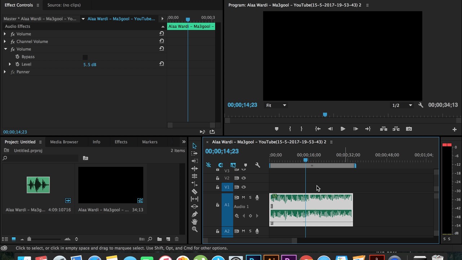Choose the Track Select Backward tool
This screenshot has height=260, width=462.
[x=195, y=161]
